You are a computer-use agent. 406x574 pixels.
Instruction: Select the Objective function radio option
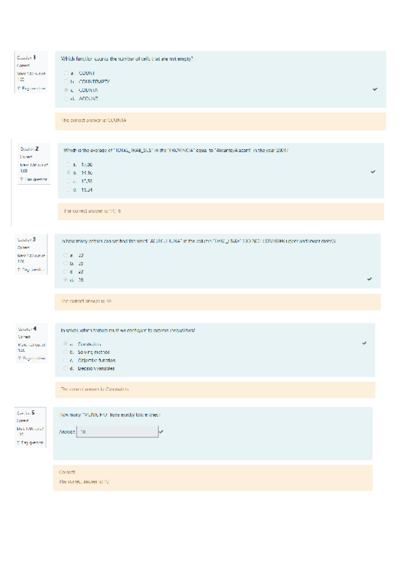[x=66, y=361]
